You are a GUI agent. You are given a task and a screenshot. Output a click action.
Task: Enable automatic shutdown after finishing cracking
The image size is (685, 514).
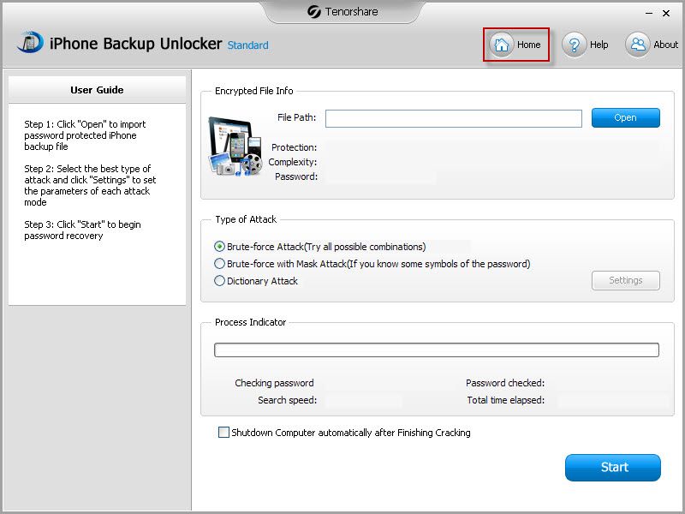pos(224,433)
